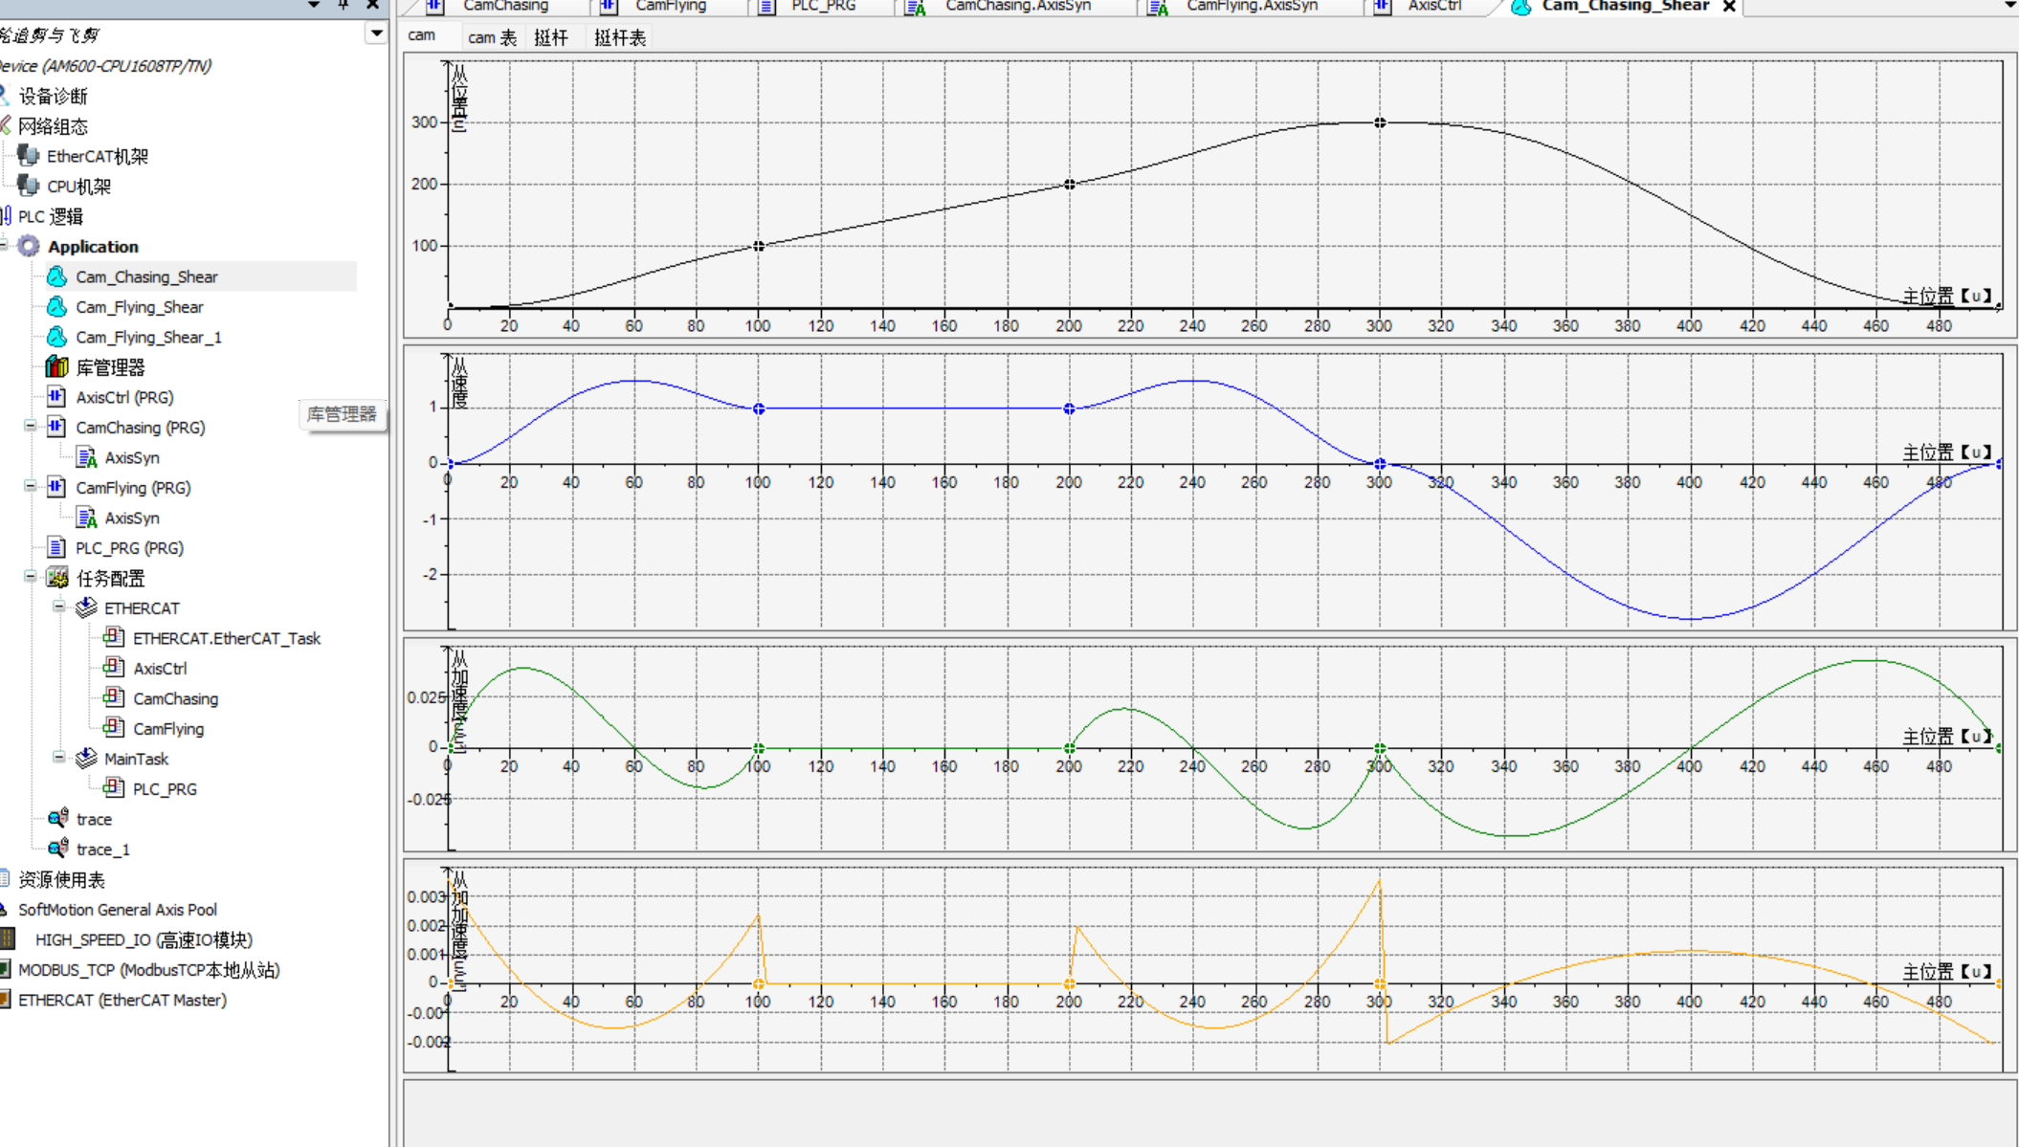Select ETHERCAT (EtherCAT Master)
The image size is (2019, 1147).
122,1000
